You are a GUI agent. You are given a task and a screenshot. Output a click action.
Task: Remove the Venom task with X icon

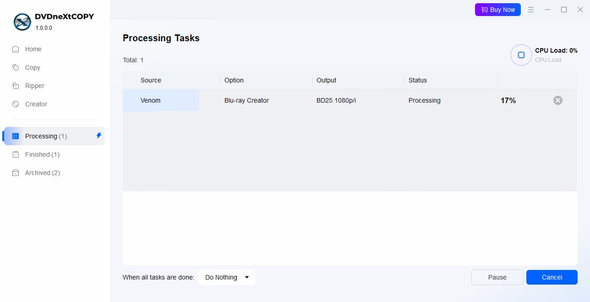coord(557,100)
